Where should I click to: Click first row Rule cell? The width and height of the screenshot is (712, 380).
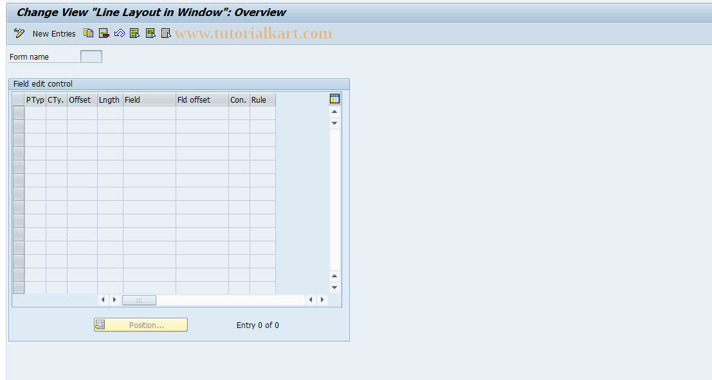pyautogui.click(x=263, y=113)
